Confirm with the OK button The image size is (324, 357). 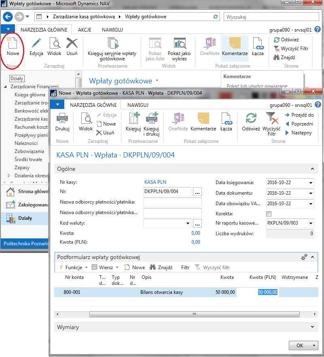click(x=300, y=345)
